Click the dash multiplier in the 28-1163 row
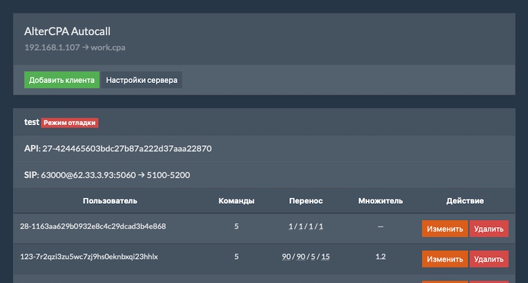The image size is (528, 283). [x=380, y=226]
